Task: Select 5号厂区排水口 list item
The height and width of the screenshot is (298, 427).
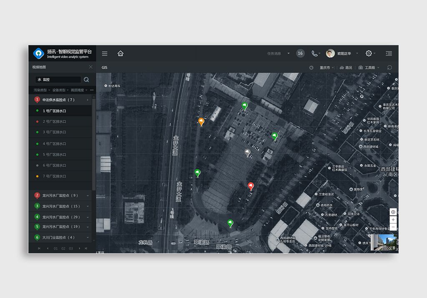Action: (60, 155)
